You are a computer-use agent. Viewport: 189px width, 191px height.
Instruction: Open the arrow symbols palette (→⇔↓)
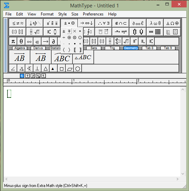pos(86,23)
